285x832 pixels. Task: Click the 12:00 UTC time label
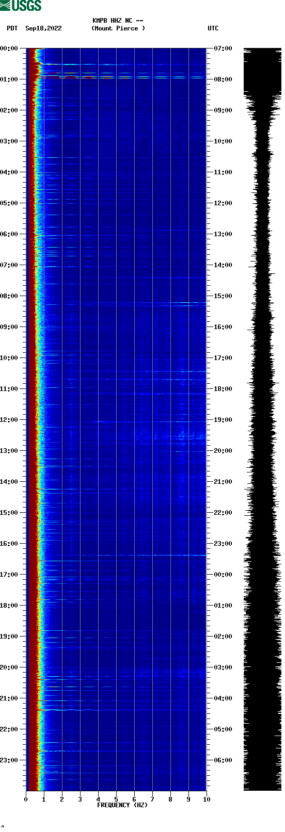[x=223, y=203]
